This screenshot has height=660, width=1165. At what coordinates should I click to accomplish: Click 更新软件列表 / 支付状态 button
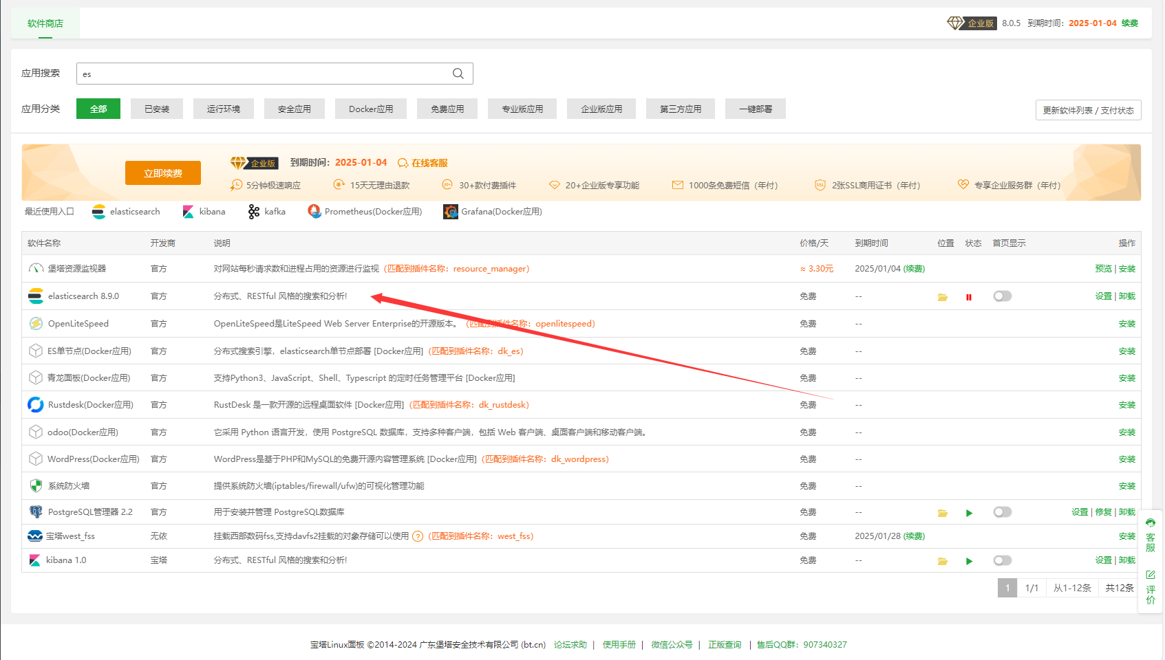point(1089,110)
